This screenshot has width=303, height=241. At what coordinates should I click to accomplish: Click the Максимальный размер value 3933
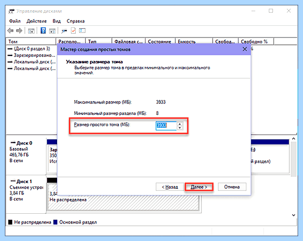pyautogui.click(x=161, y=102)
